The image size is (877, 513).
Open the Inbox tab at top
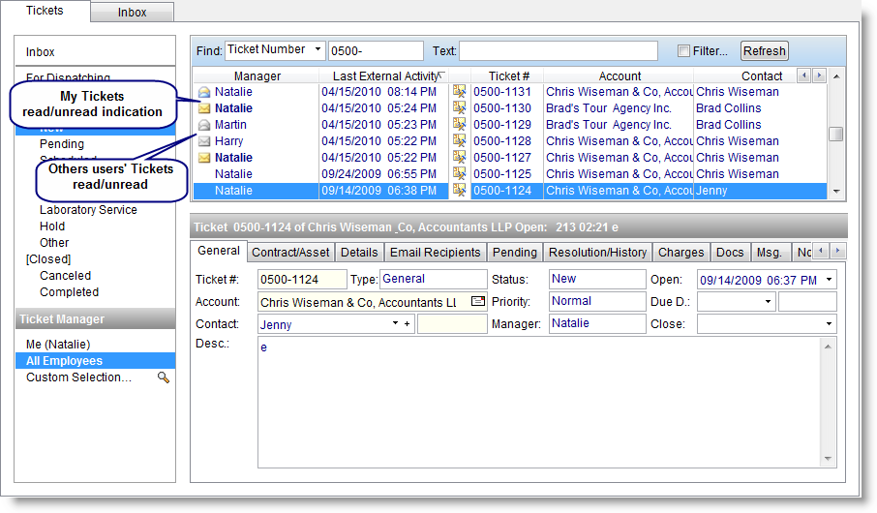pos(133,13)
